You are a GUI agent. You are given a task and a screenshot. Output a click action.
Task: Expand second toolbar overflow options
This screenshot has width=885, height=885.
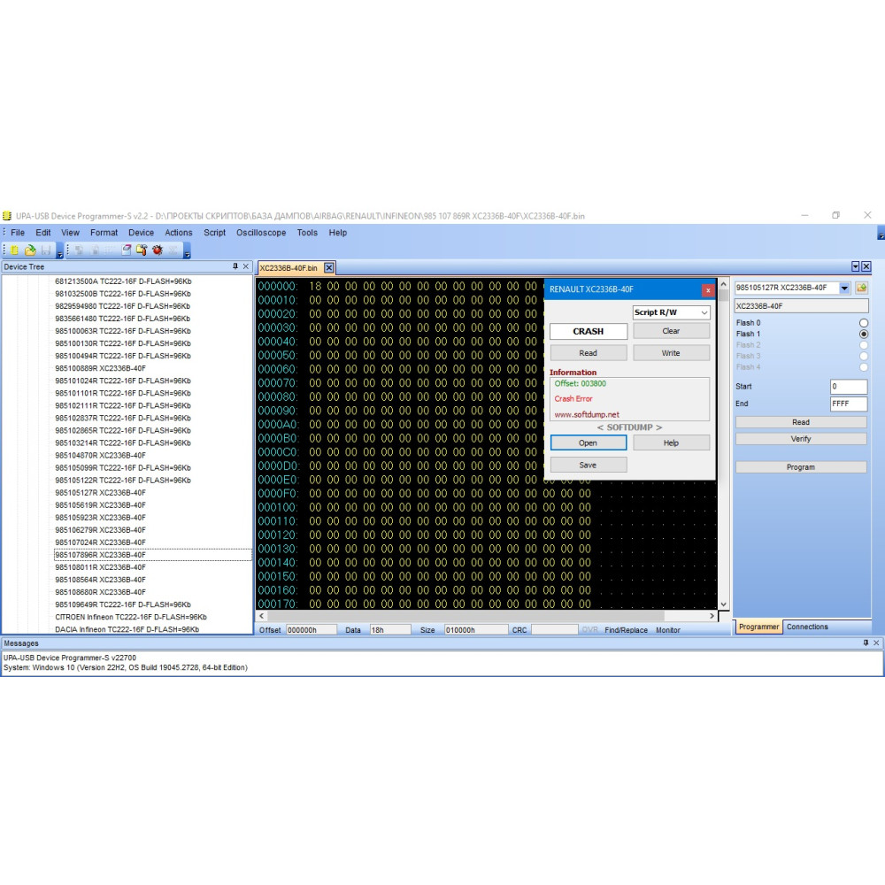click(x=187, y=251)
